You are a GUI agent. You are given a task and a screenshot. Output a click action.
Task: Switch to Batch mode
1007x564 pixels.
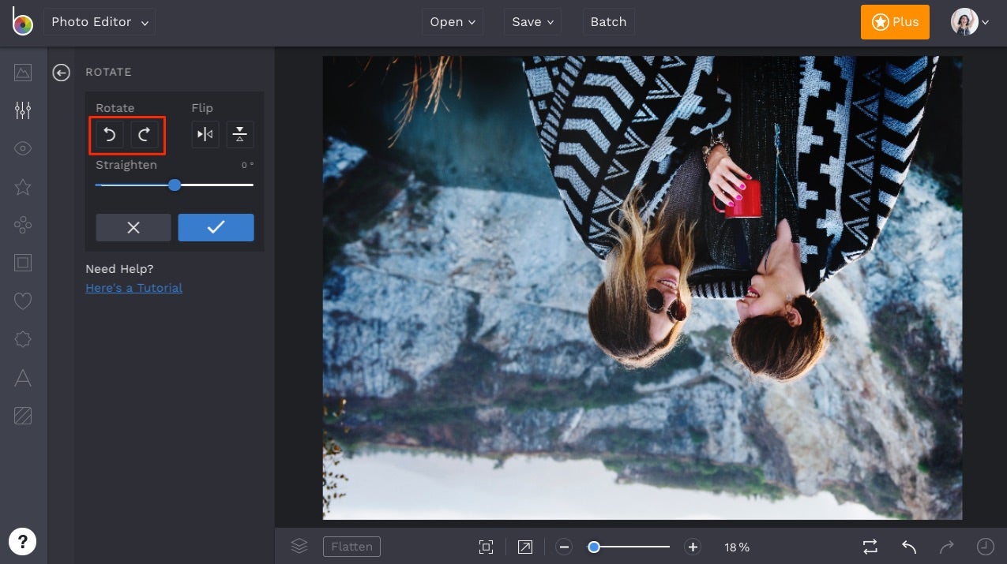point(608,22)
